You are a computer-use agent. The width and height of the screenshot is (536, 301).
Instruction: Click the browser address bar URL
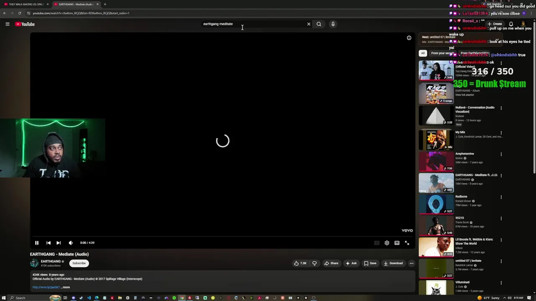click(81, 13)
